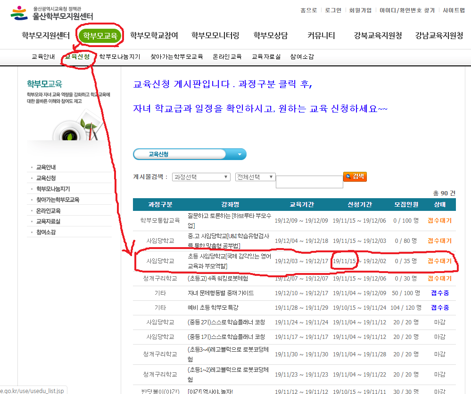The image size is (471, 394).
Task: Click the 로그인 link at top
Action: pyautogui.click(x=333, y=10)
